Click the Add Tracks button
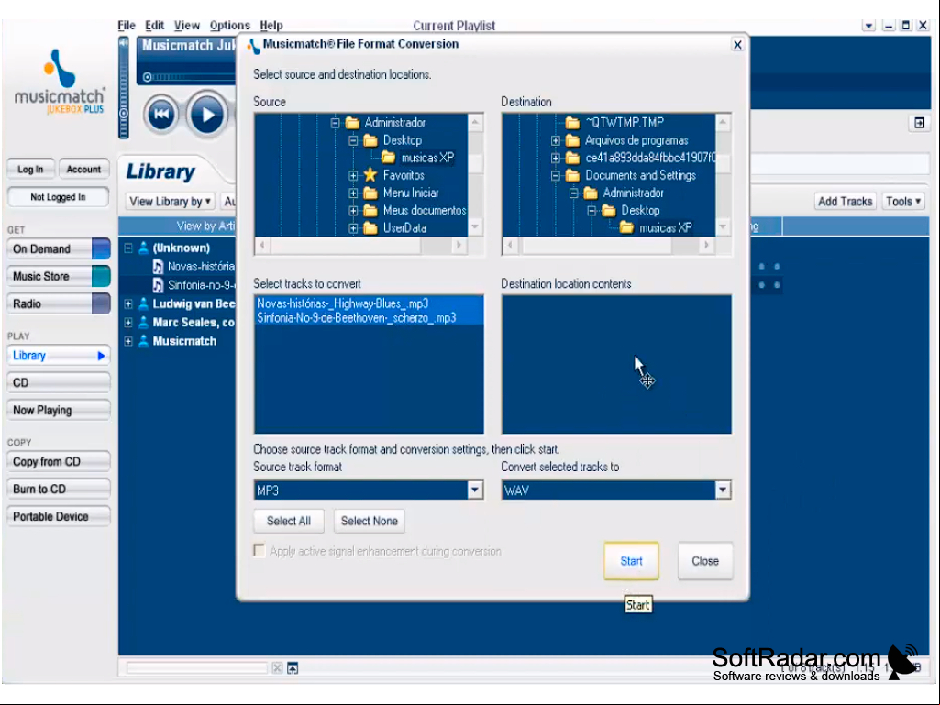Screen dimensions: 940x705 click(x=845, y=202)
